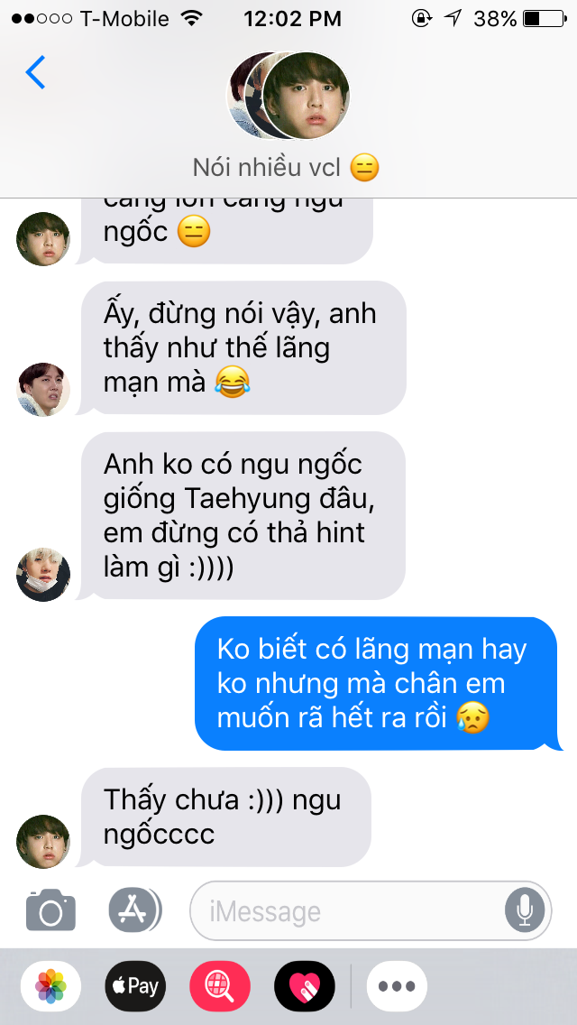Screen dimensions: 577x1025
Task: Open the camera icon beside message field
Action: (50, 910)
